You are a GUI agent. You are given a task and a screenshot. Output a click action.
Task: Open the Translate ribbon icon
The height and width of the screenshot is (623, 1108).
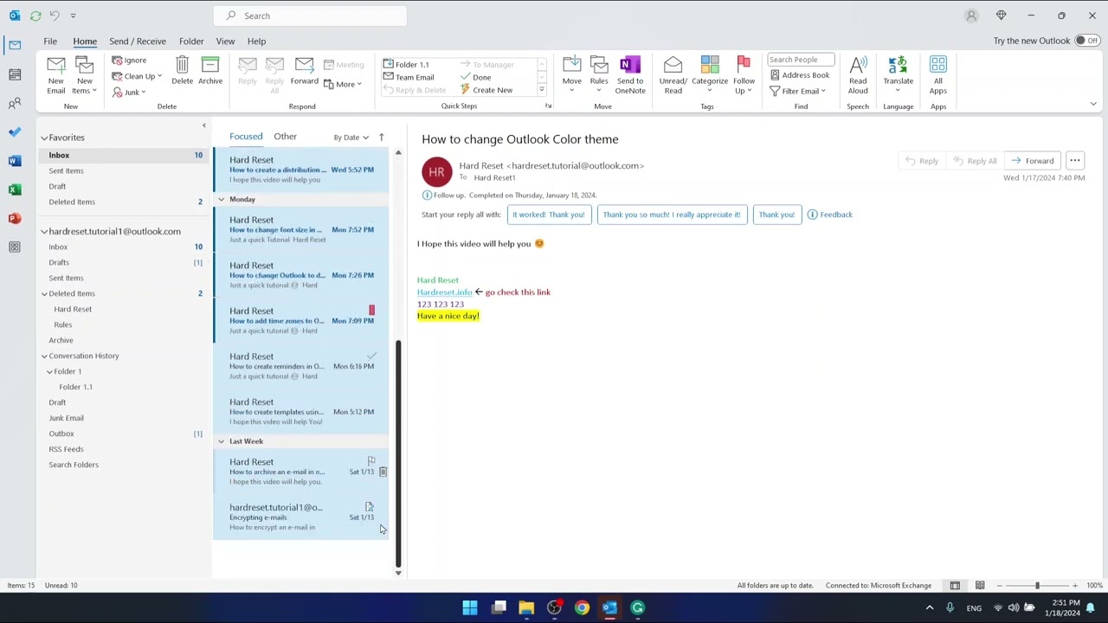pyautogui.click(x=898, y=66)
